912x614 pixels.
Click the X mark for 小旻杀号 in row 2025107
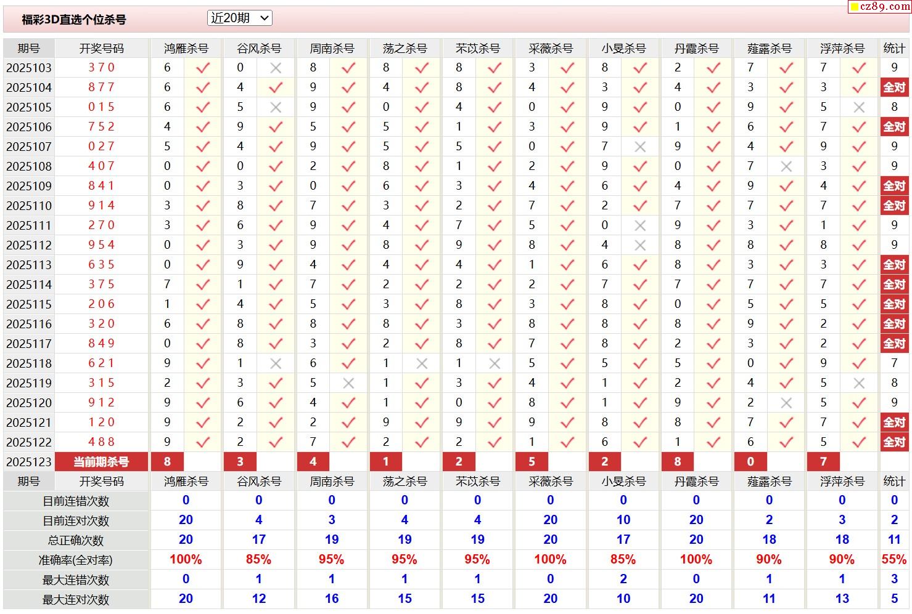click(640, 147)
